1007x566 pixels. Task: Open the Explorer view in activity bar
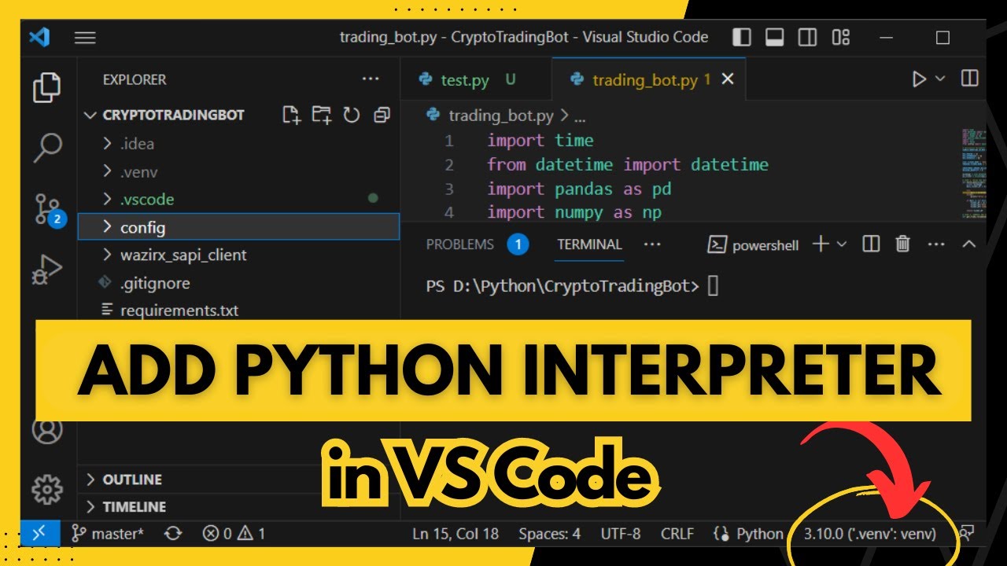pyautogui.click(x=47, y=87)
